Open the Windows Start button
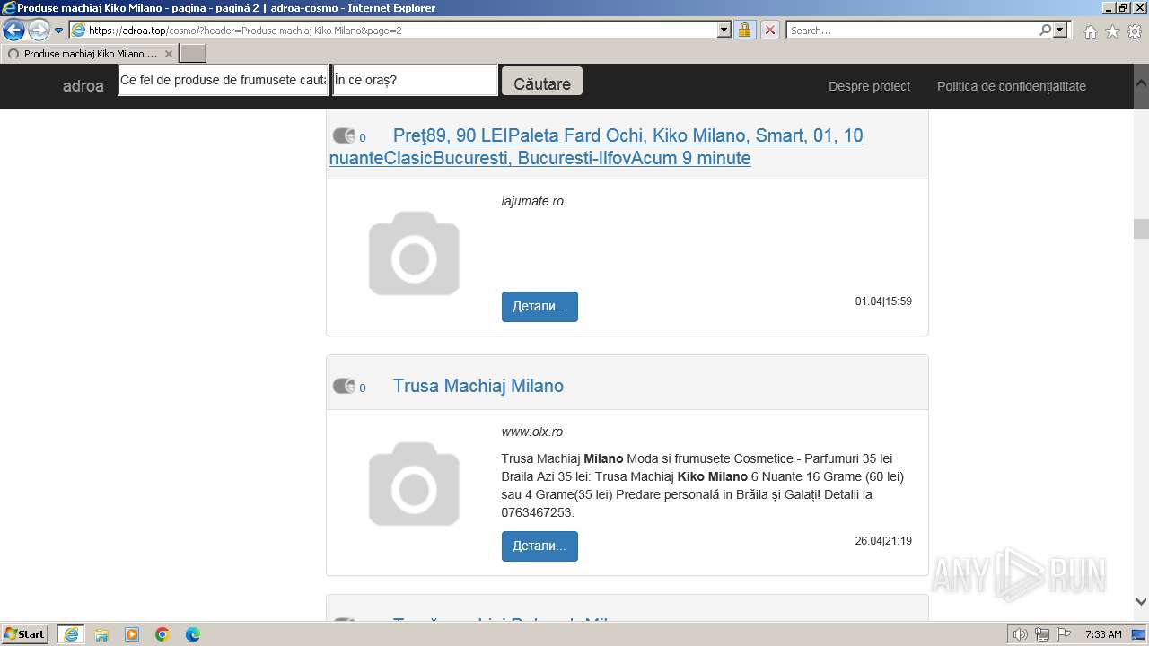 [x=25, y=634]
